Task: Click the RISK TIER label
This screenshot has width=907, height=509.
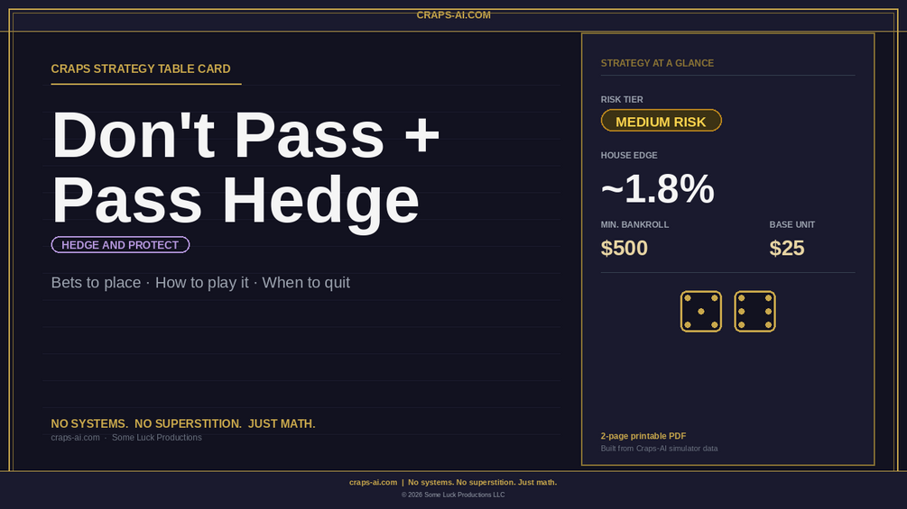Action: 622,99
